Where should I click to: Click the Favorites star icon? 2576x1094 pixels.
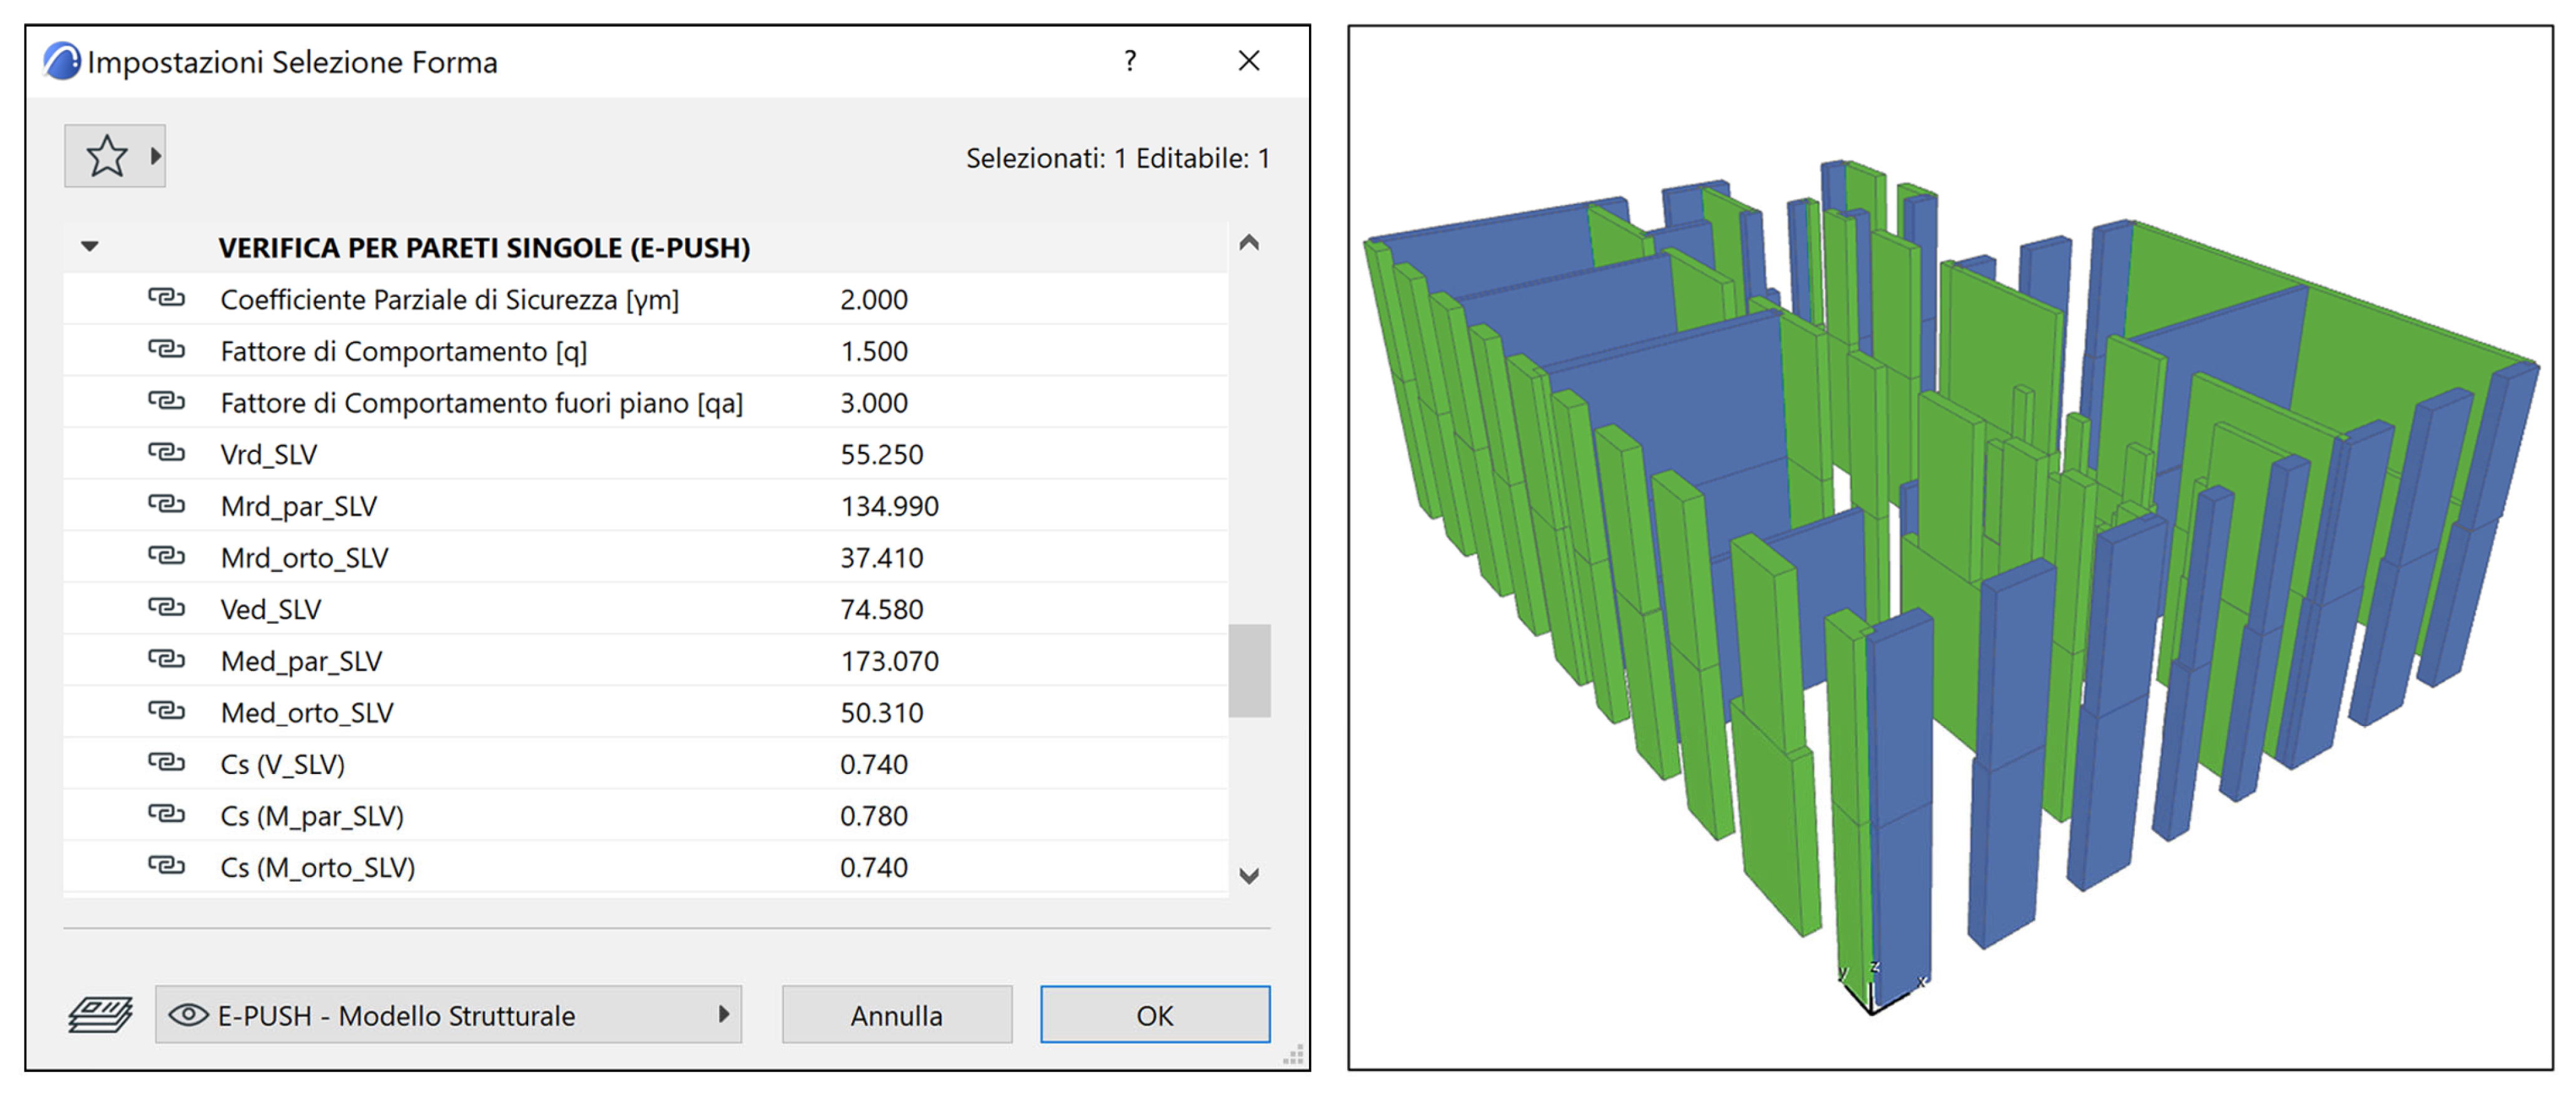tap(106, 157)
